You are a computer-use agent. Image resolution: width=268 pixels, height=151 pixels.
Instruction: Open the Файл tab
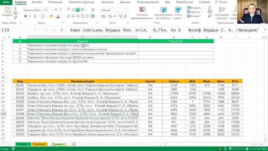(6, 2)
